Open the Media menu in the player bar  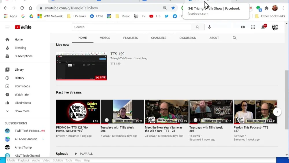(x=11, y=160)
